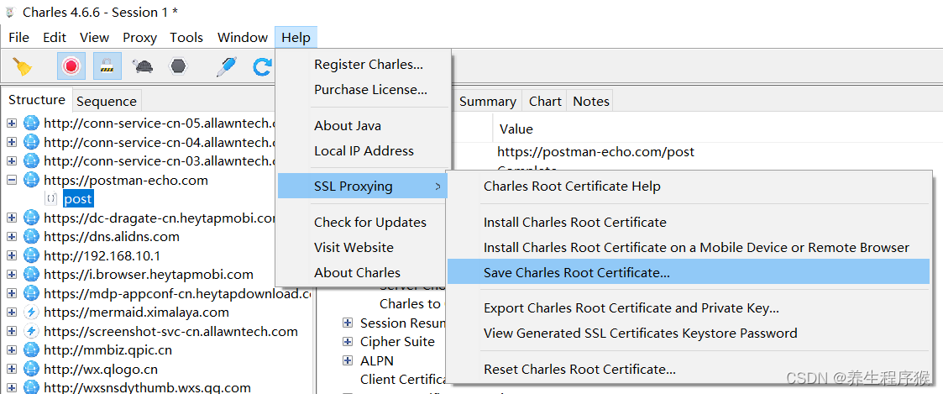This screenshot has height=394, width=943.
Task: Expand the dns.alidns.com host
Action: click(12, 236)
